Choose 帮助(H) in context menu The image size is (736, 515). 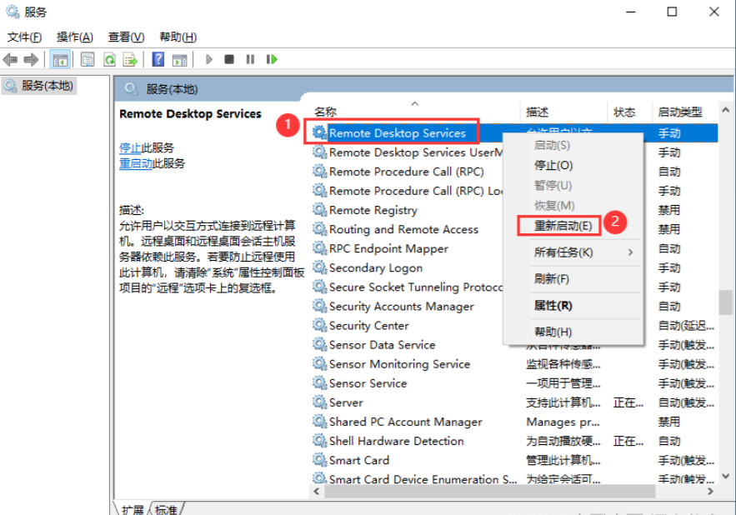[573, 332]
